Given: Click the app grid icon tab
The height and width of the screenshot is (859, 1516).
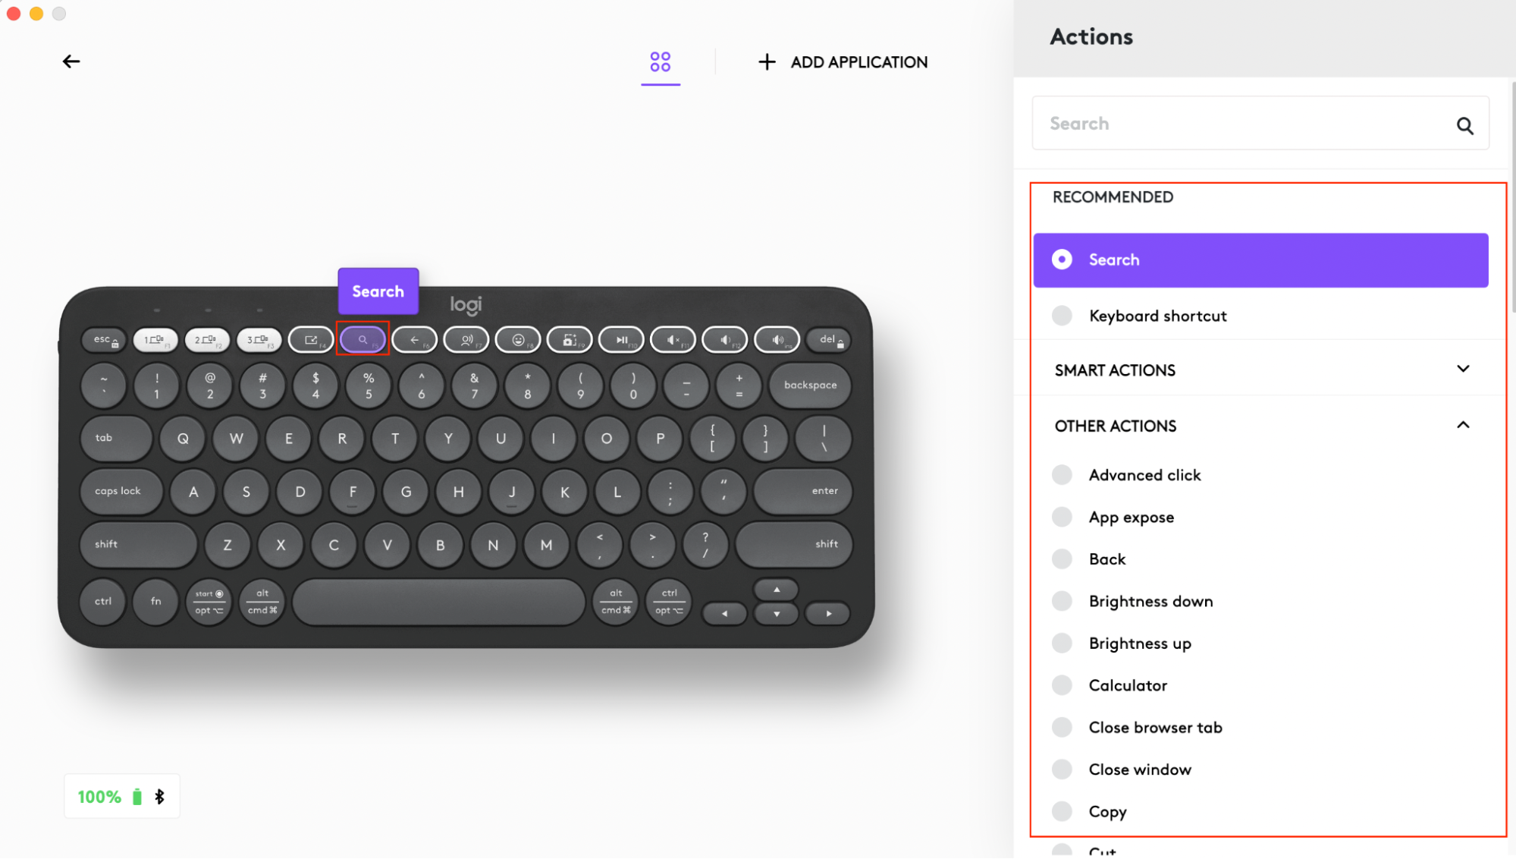Looking at the screenshot, I should click(659, 61).
